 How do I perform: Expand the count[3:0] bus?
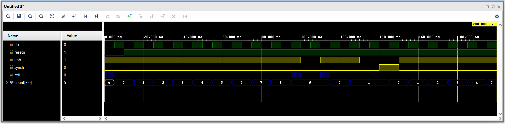(x=7, y=82)
